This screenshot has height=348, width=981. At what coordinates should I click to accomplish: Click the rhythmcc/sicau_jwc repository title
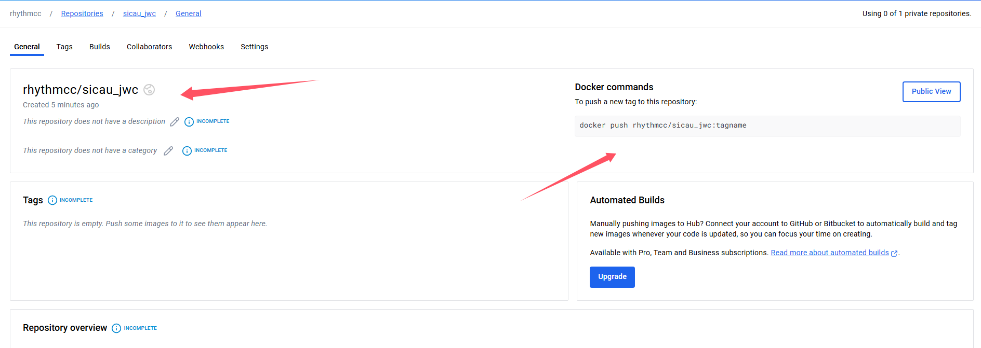81,90
